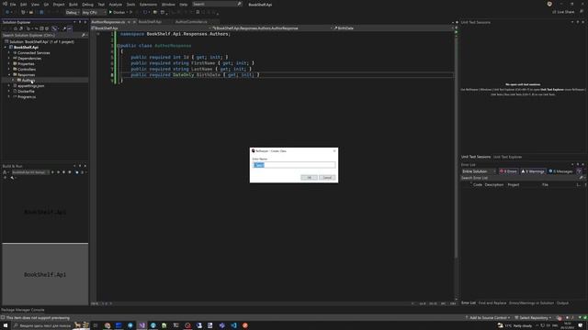Open the Tools menu
Image resolution: width=588 pixels, height=330 pixels.
[130, 4]
